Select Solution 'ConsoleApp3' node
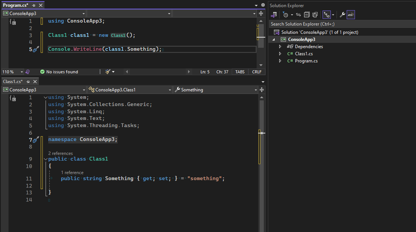The image size is (416, 232). (320, 32)
